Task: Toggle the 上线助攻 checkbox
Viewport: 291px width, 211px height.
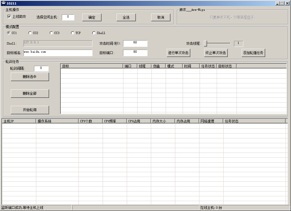Action: click(9, 17)
